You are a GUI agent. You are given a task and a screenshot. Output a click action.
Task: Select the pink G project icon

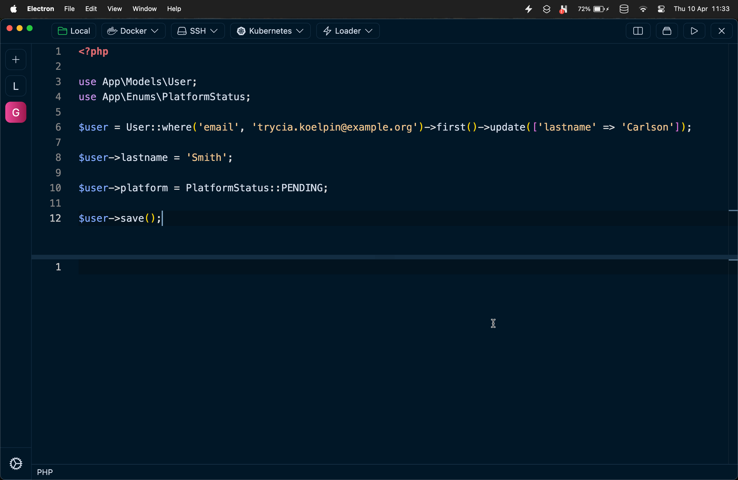(x=16, y=112)
